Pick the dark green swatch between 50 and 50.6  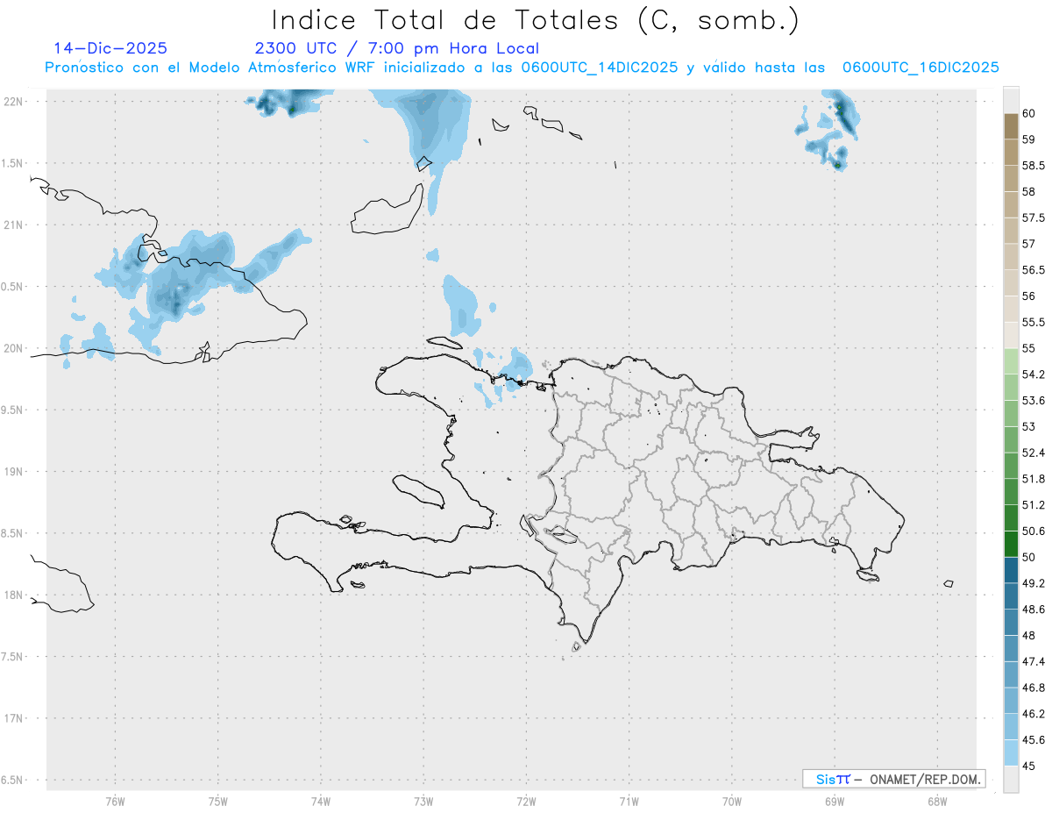[x=1011, y=544]
